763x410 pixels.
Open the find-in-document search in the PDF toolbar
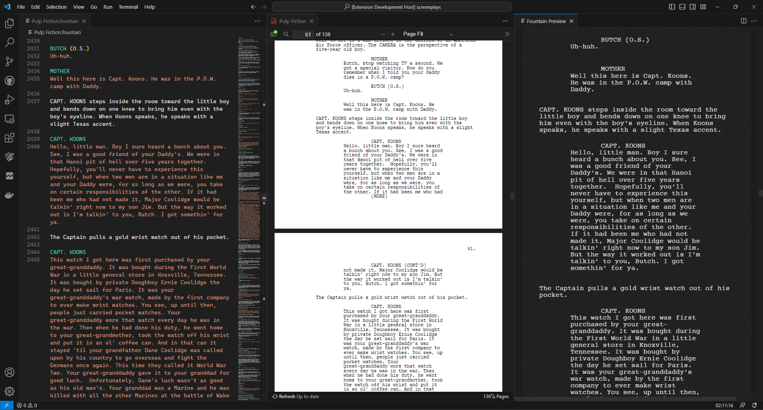pos(286,34)
